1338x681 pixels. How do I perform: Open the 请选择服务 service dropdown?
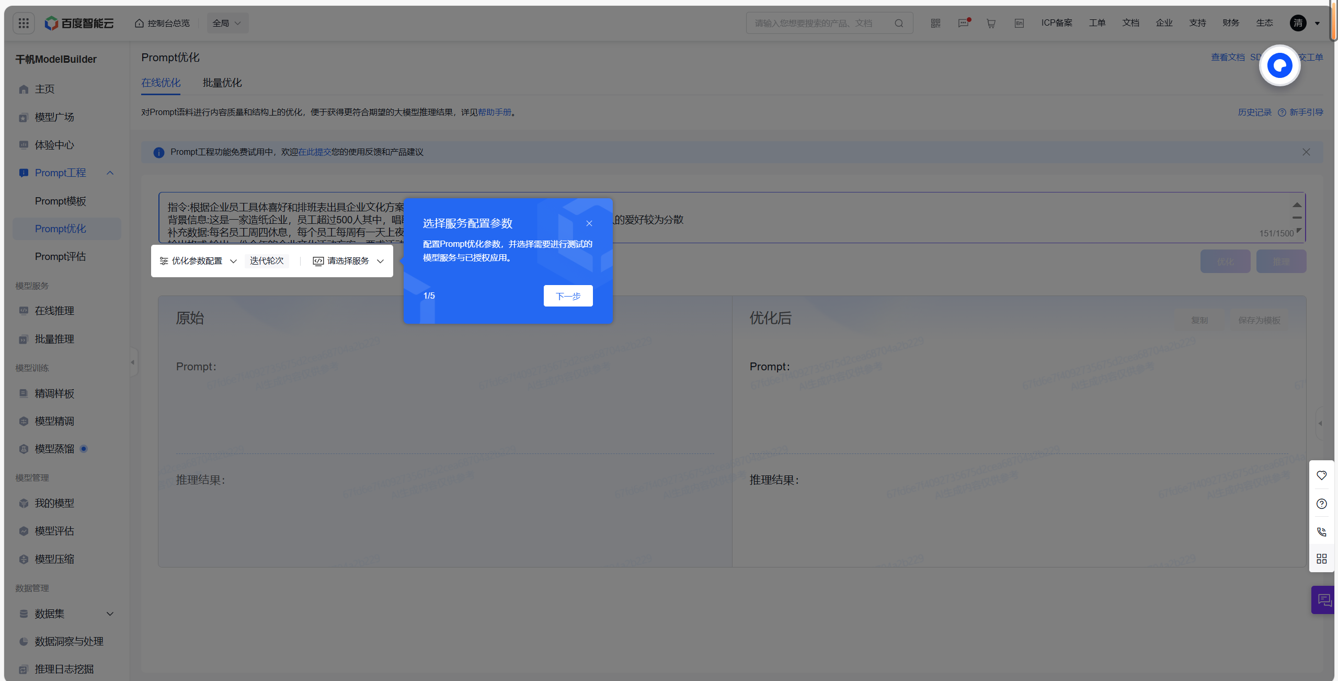[349, 261]
